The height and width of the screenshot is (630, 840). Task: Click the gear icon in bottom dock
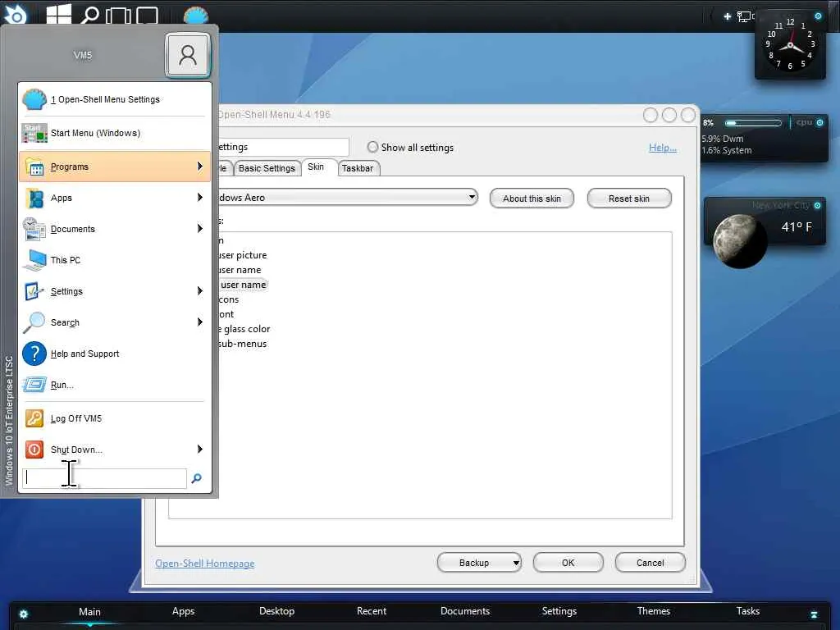tap(24, 614)
